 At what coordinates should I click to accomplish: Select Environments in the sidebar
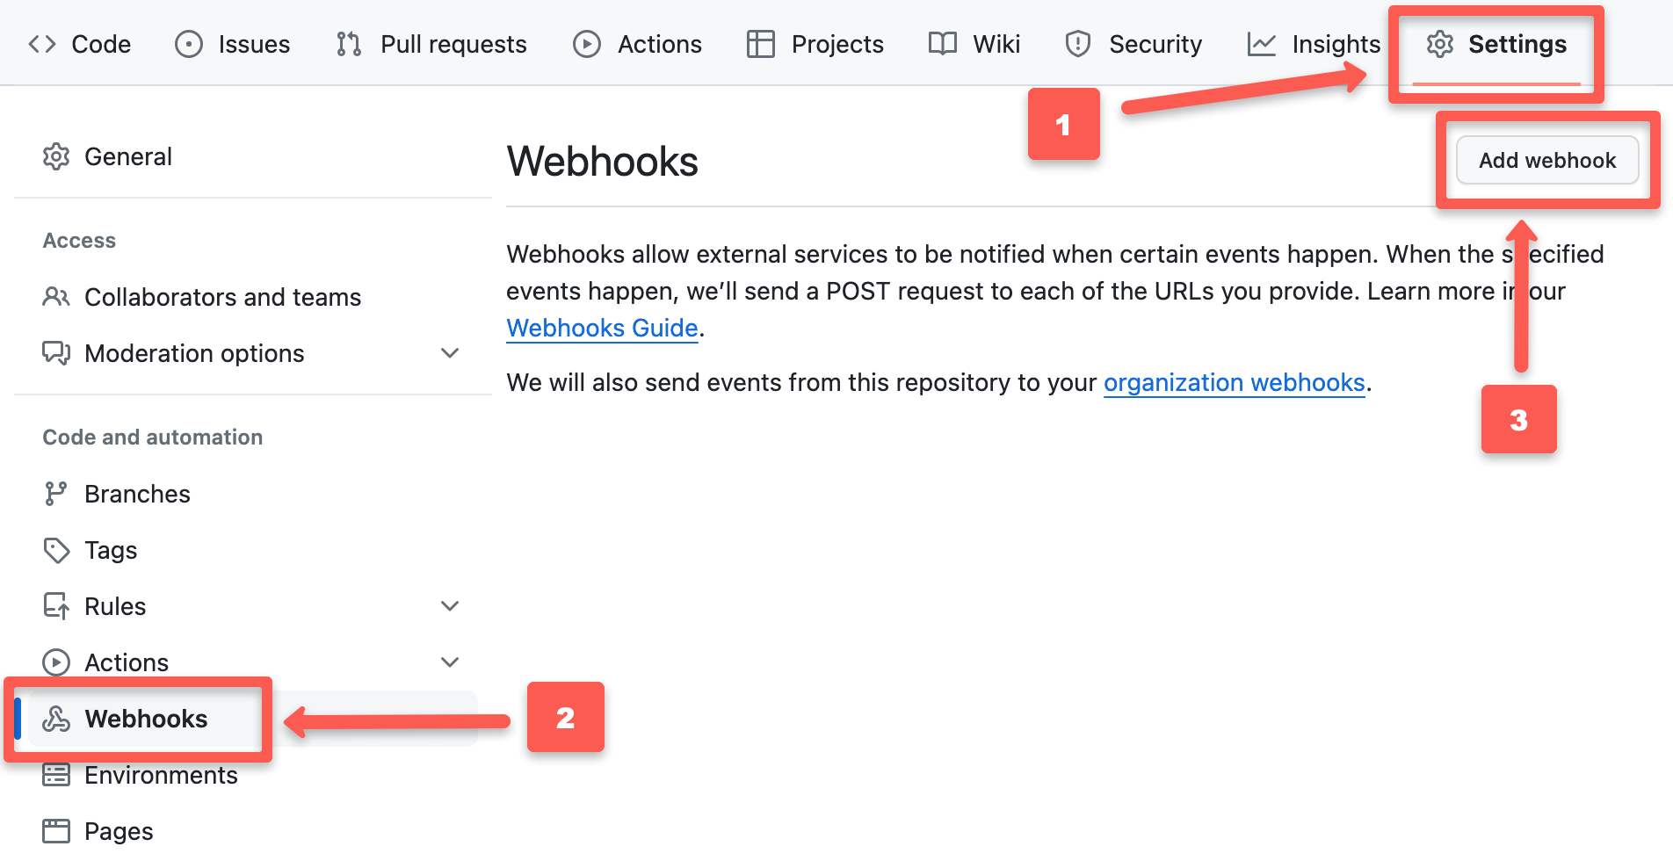(x=161, y=775)
